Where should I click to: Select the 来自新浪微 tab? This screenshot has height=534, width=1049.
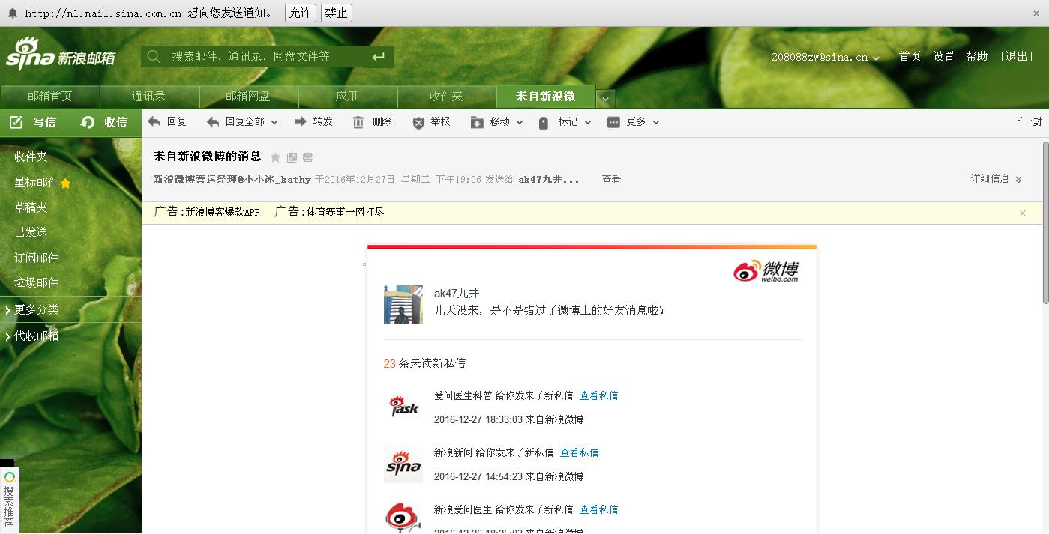(x=545, y=97)
